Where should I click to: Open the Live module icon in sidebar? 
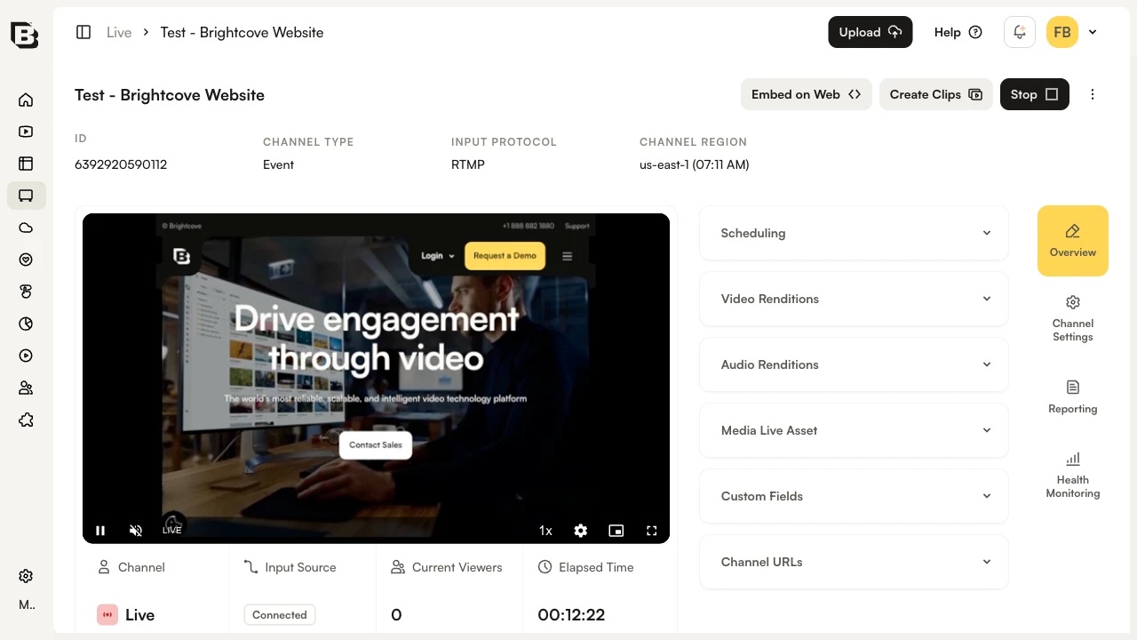tap(26, 196)
